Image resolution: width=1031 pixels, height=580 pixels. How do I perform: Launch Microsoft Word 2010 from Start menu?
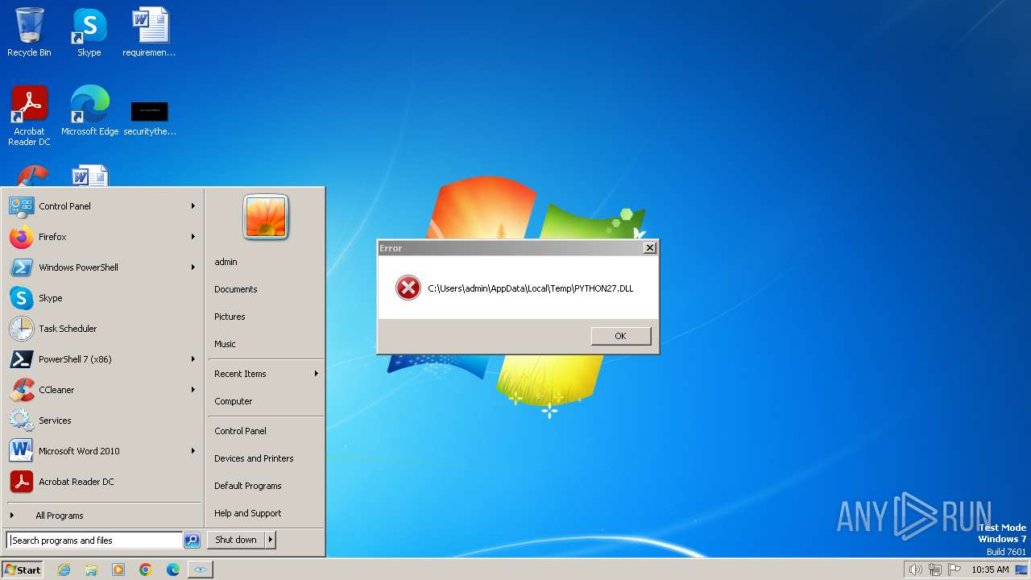click(x=102, y=451)
